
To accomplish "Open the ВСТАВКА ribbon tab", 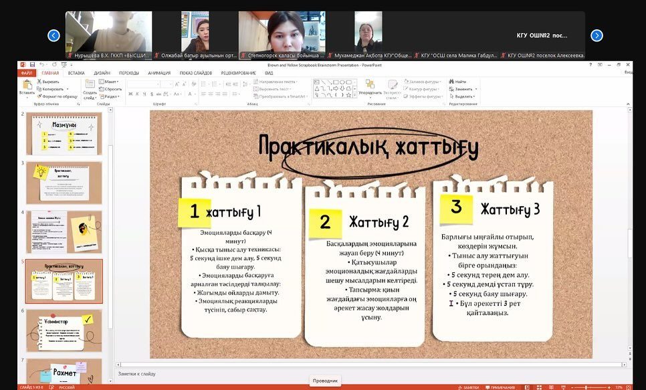I will [76, 73].
